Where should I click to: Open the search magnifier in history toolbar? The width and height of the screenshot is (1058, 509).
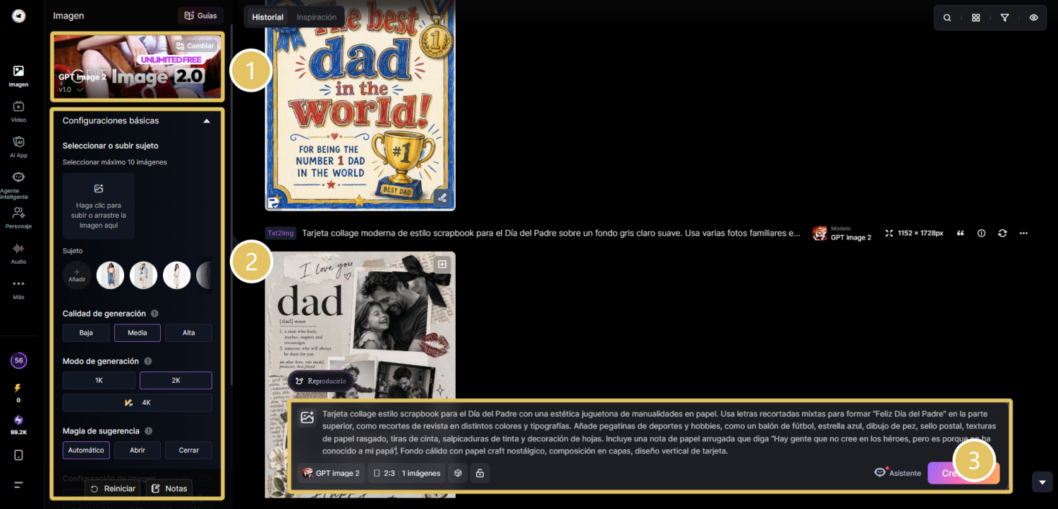tap(947, 18)
